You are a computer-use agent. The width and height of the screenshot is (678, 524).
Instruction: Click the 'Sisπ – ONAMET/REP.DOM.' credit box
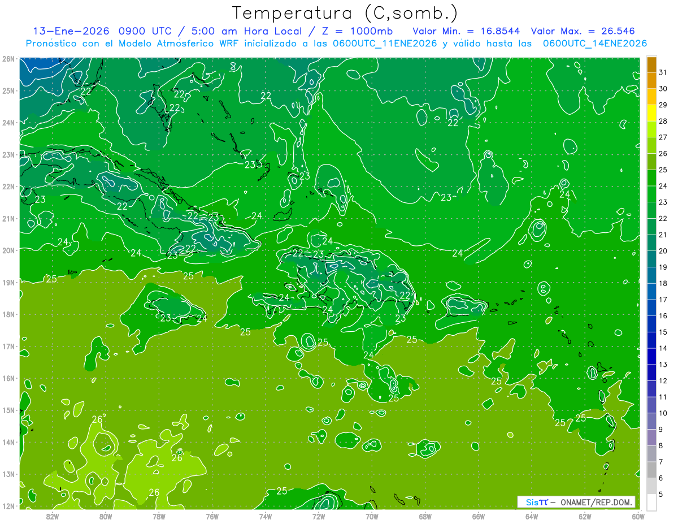(576, 502)
